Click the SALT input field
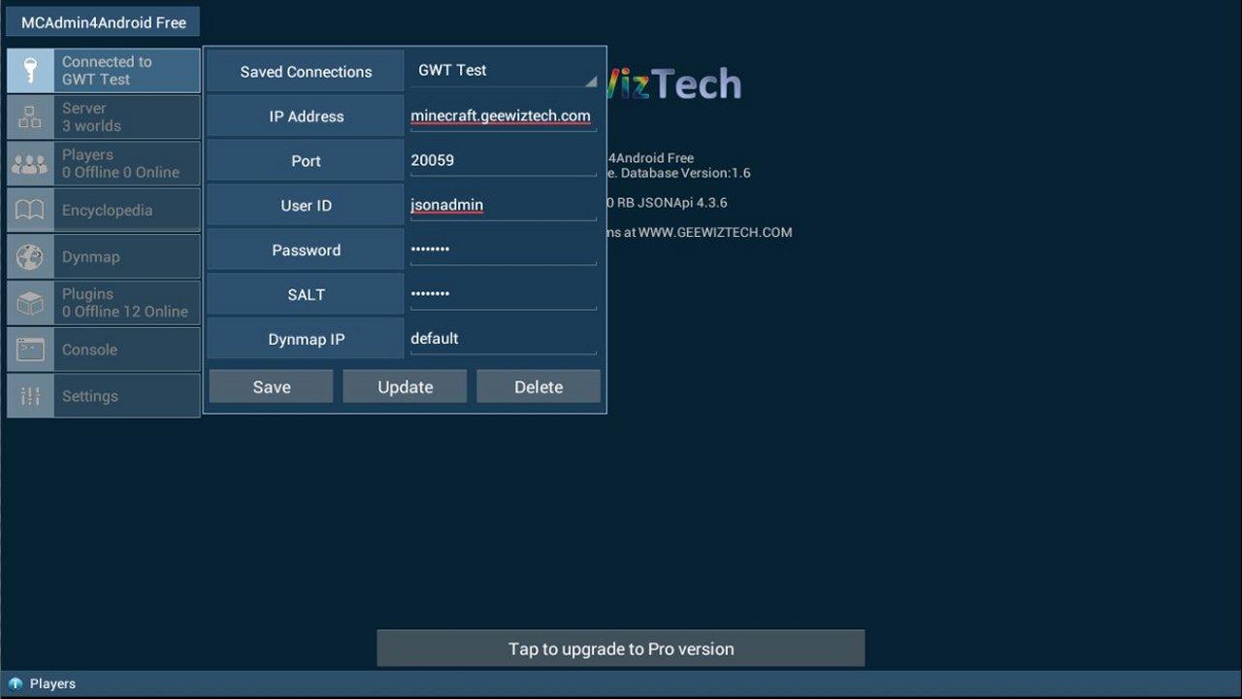Screen dimensions: 1242x699 coord(503,294)
